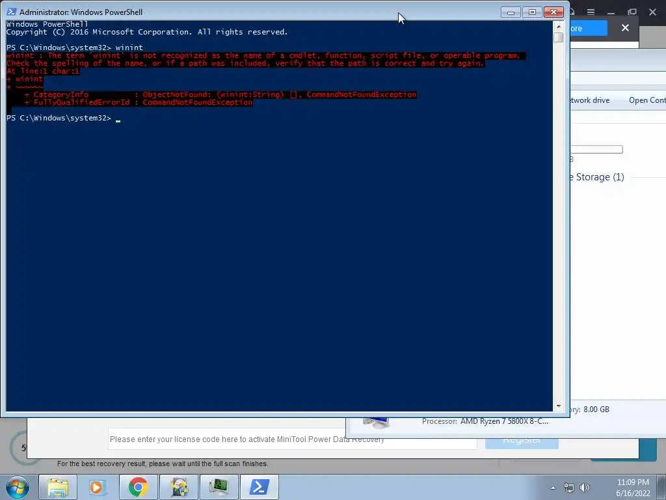This screenshot has height=500, width=666.
Task: Minimize the MiniTool window behind PowerShell
Action: coord(611,12)
